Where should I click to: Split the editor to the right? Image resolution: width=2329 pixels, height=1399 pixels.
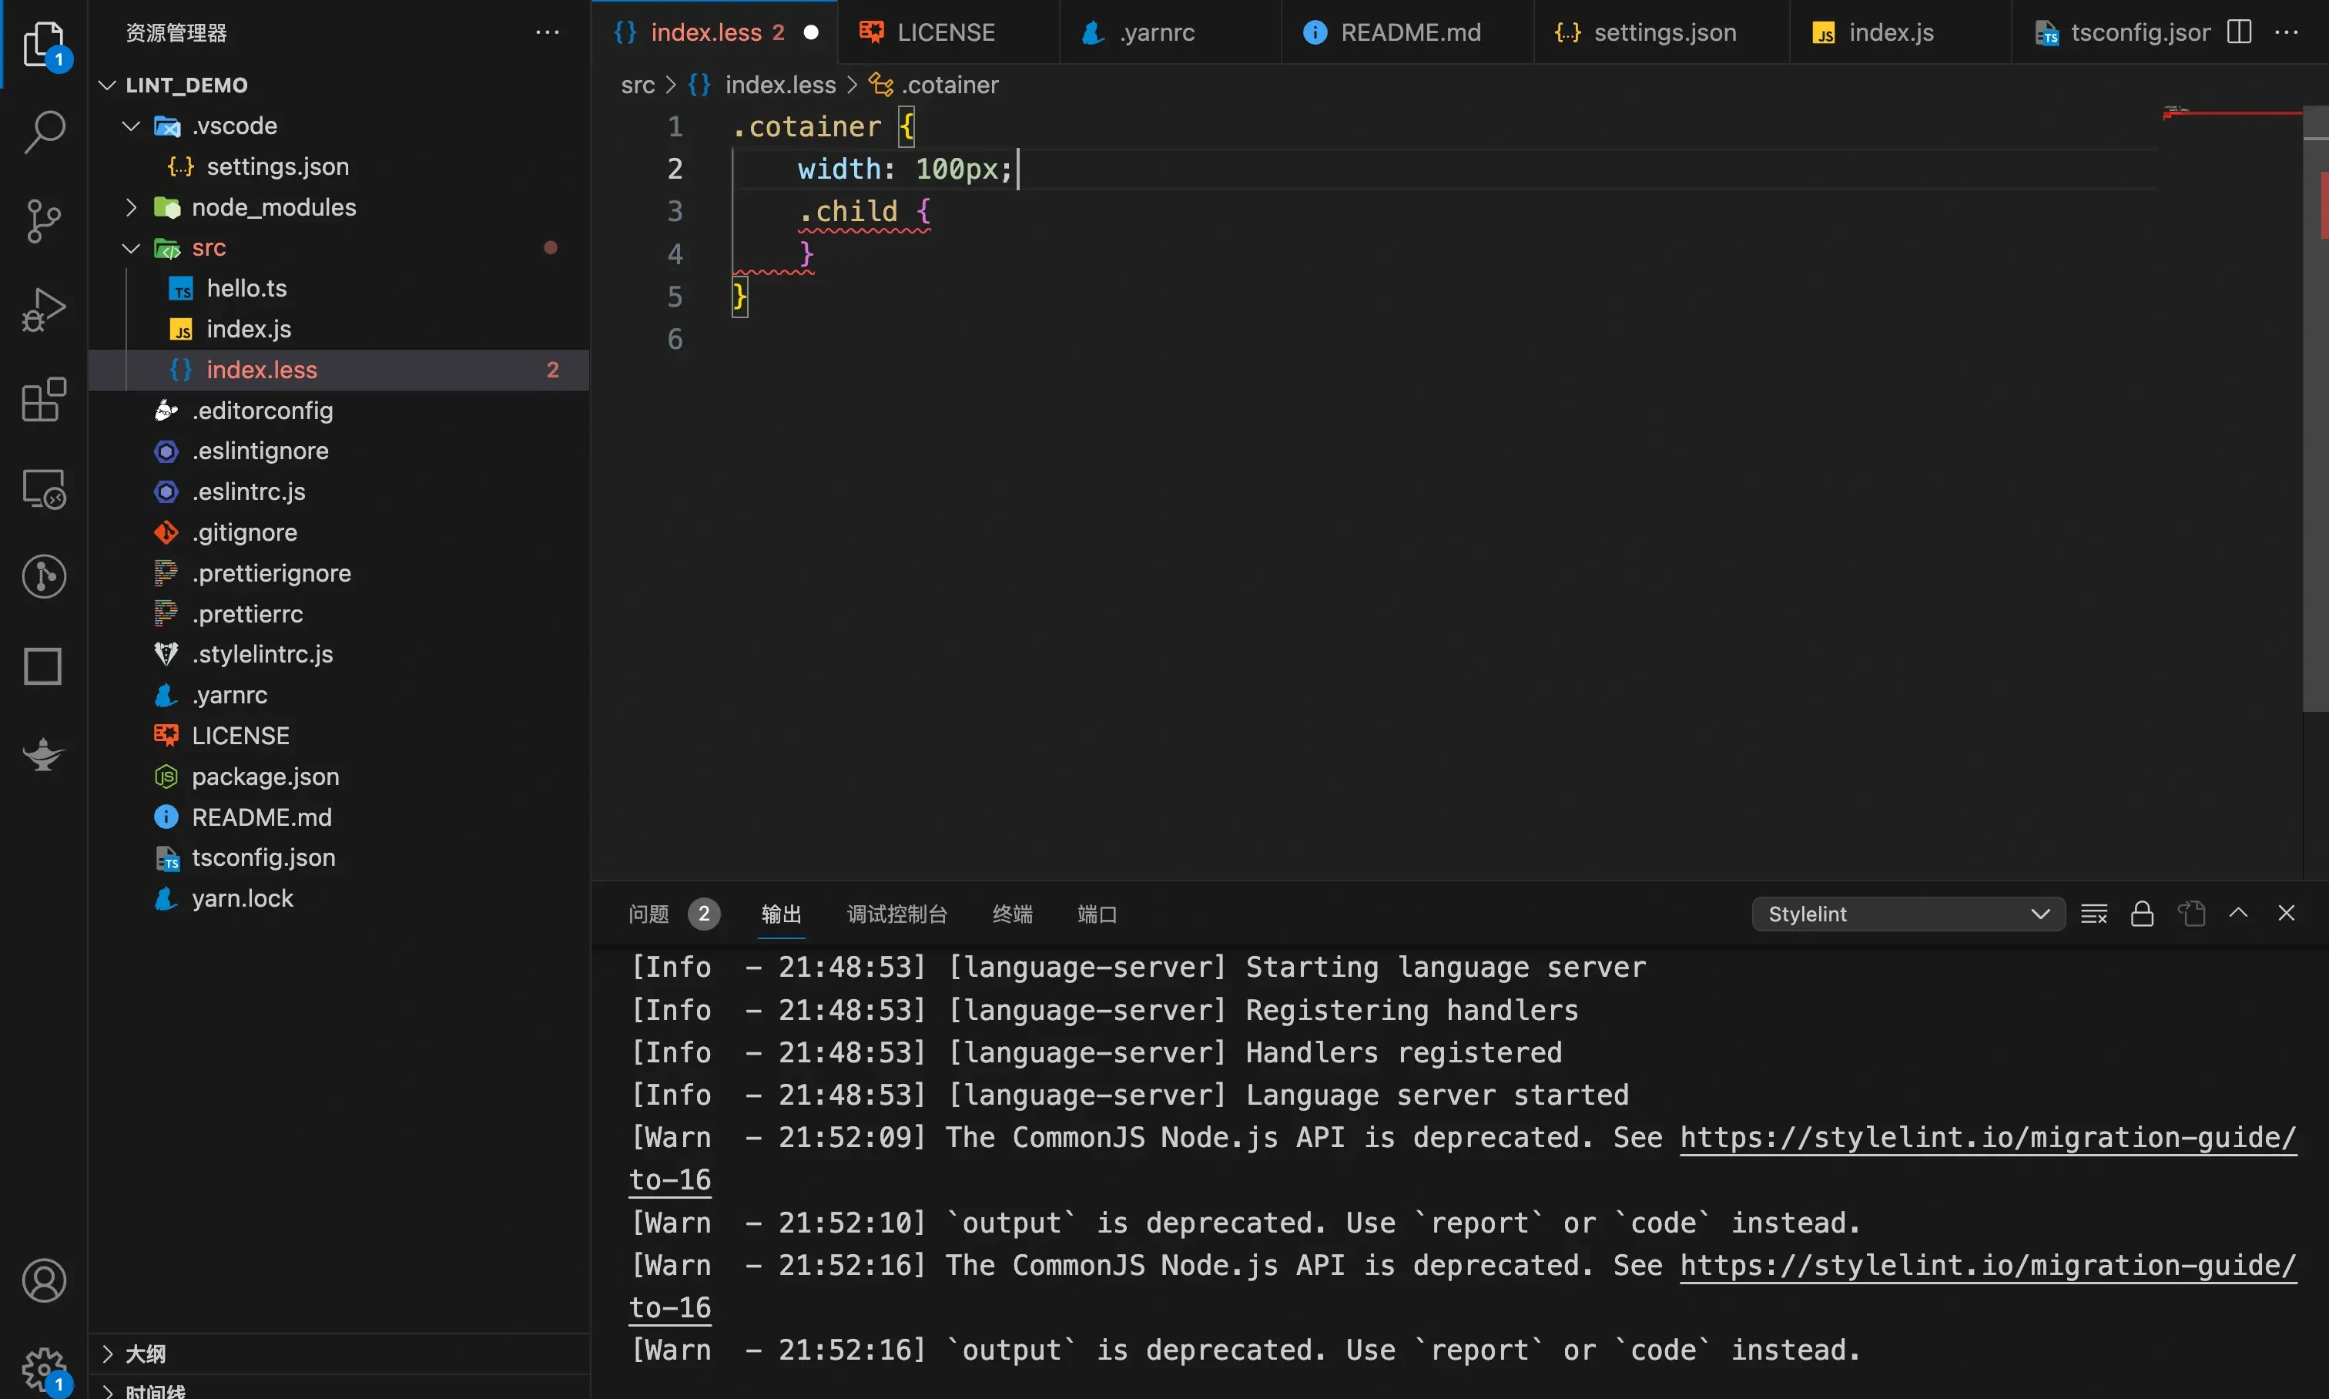2240,32
